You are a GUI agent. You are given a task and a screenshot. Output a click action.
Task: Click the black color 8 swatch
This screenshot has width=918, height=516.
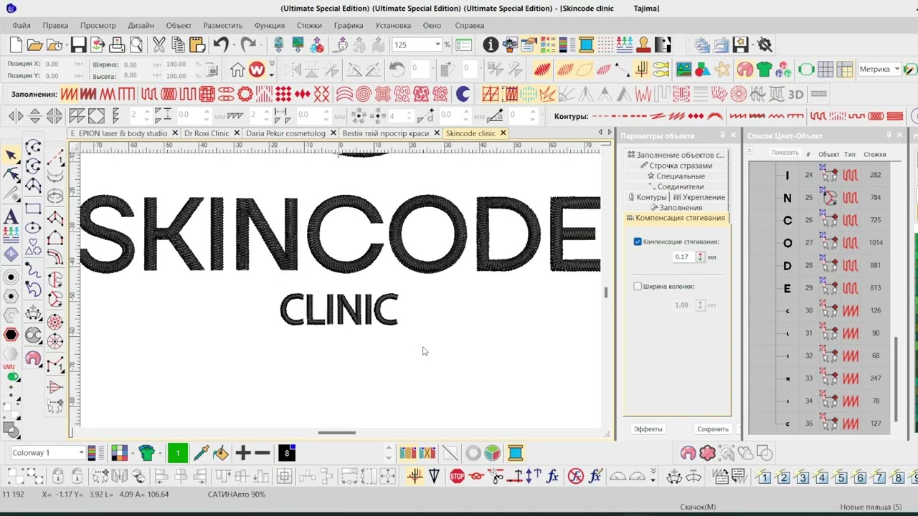[286, 453]
